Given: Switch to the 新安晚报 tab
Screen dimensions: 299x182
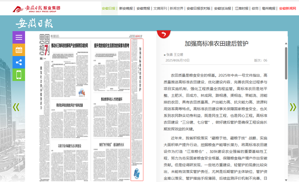Looking at the screenshot, I should [x=126, y=8].
